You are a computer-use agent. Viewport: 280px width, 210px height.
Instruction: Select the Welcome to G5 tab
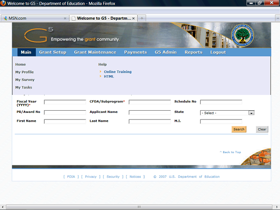coord(103,18)
